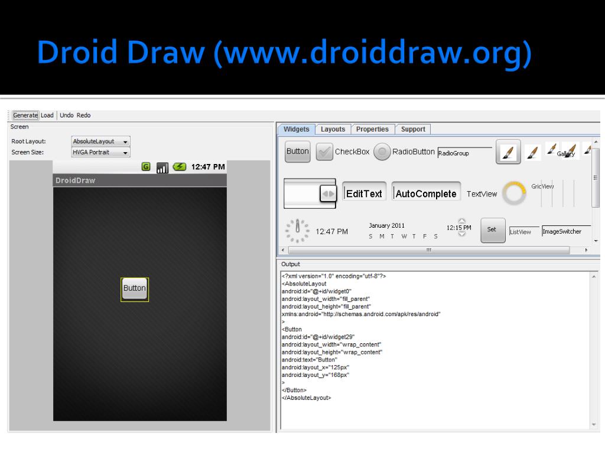This screenshot has width=605, height=453.
Task: Click the Load toolbar button
Action: pyautogui.click(x=47, y=115)
